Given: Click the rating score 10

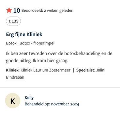Looking at the screenshot, I should pyautogui.click(x=17, y=11).
